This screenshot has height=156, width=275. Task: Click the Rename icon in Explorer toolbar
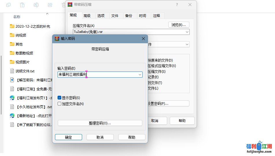click(x=36, y=5)
